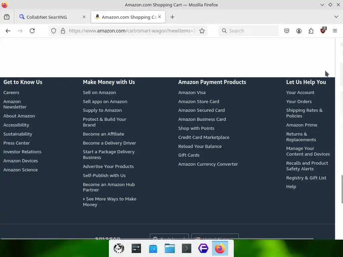Click the Firefox icon in the taskbar
This screenshot has height=257, width=343.
[220, 249]
